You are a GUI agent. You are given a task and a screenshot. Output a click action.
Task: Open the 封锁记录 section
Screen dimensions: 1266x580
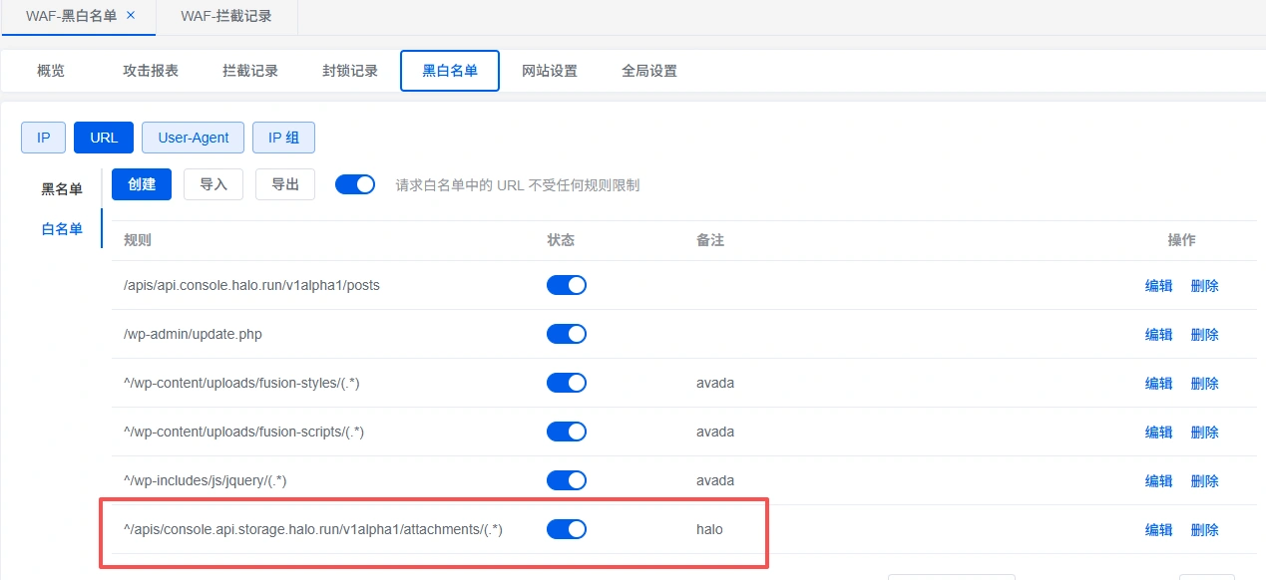[x=350, y=71]
